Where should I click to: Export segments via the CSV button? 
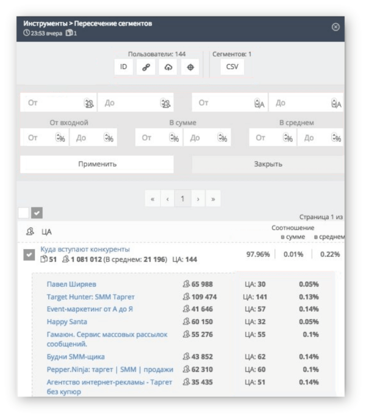(x=232, y=67)
